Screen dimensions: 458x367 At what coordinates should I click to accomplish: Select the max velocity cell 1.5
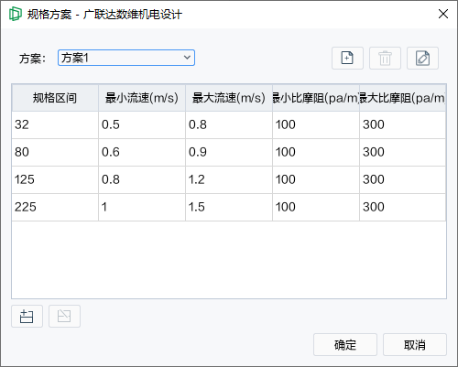pos(229,207)
